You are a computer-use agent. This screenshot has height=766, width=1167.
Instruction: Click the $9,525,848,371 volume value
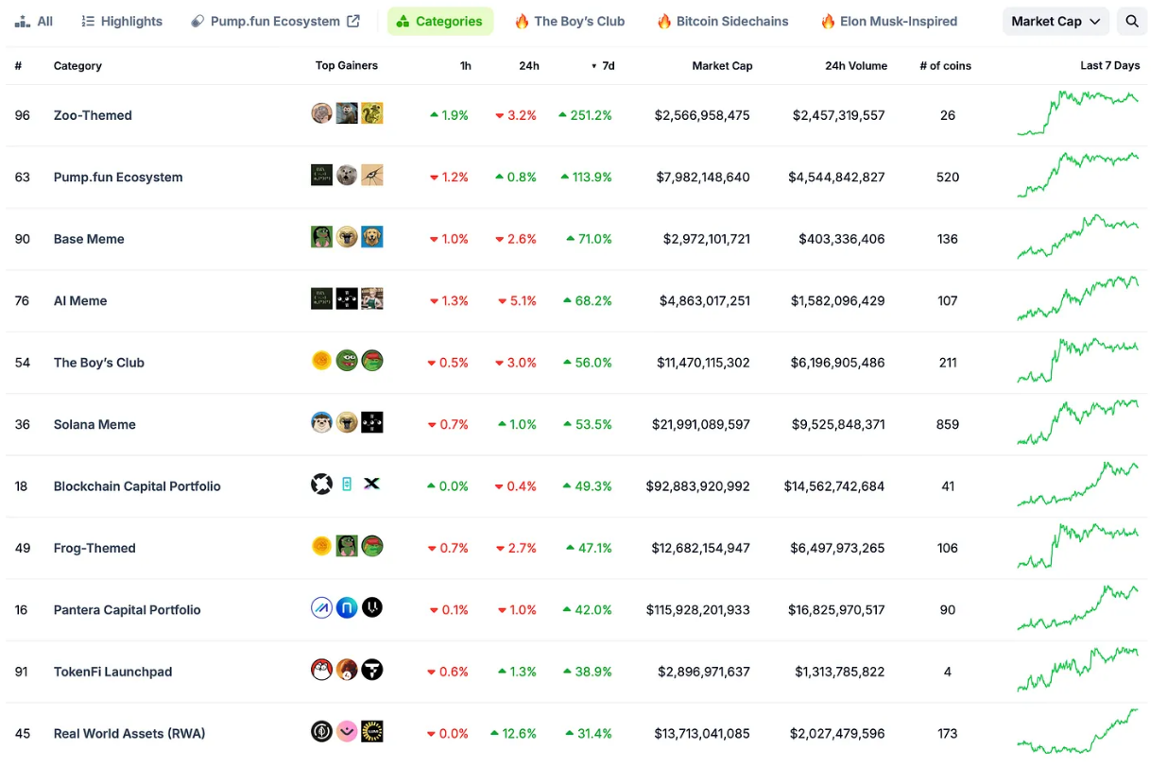837,424
